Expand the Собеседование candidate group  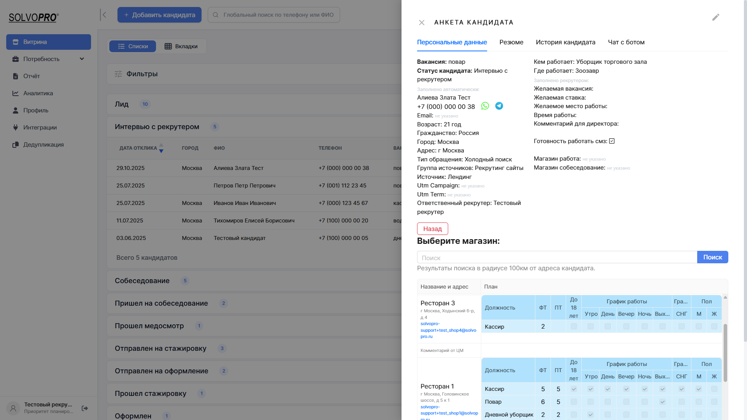pos(142,281)
